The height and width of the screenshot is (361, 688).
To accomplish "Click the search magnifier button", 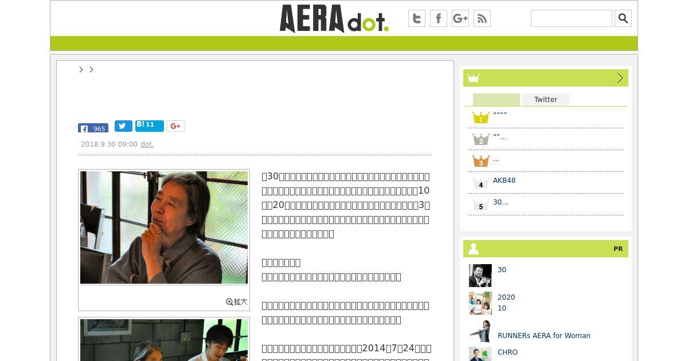I will click(x=623, y=18).
